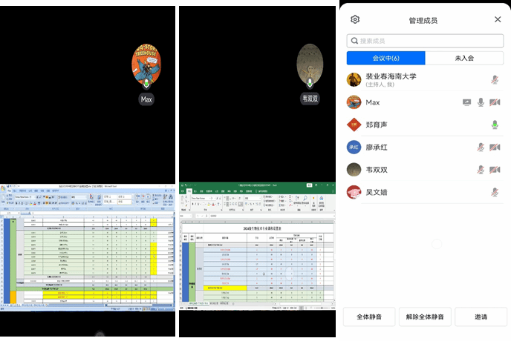Click Max's screen sharing icon
The width and height of the screenshot is (511, 341).
[466, 102]
